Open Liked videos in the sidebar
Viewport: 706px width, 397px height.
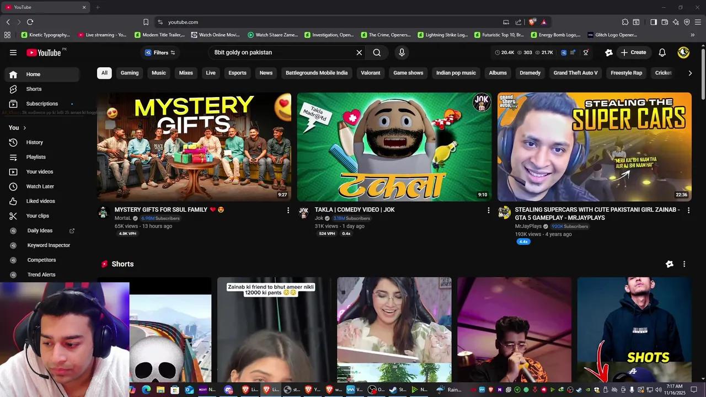[42, 201]
